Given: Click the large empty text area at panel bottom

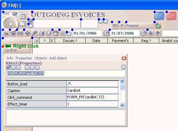Looking at the screenshot, I should 66,118.
